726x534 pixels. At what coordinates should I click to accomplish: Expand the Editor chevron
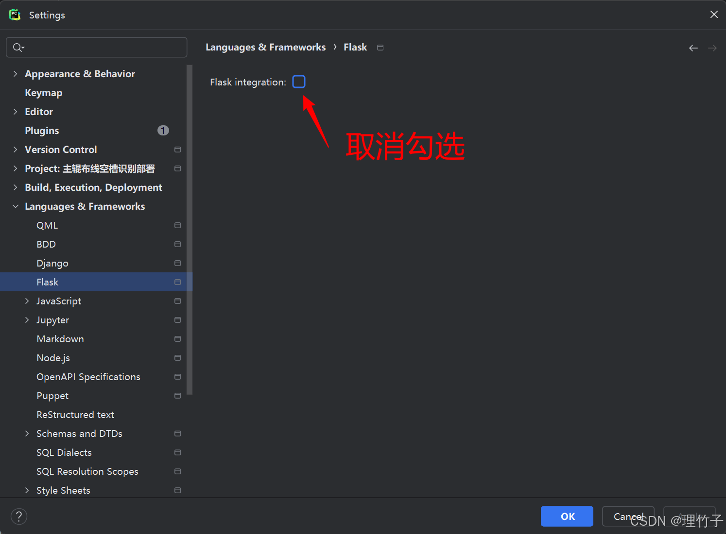coord(15,112)
